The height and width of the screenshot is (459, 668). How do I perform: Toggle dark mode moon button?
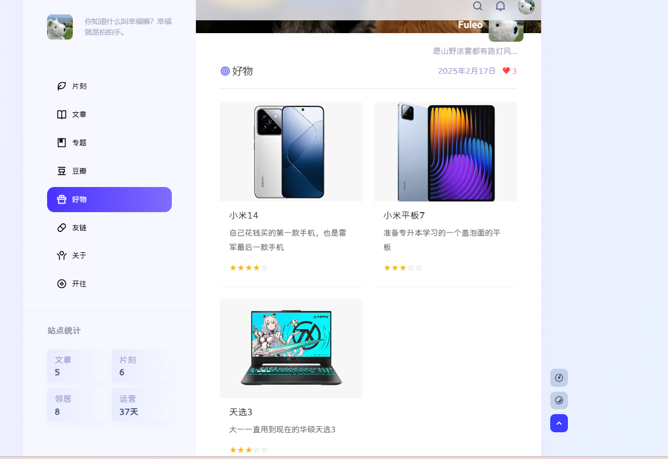(559, 400)
